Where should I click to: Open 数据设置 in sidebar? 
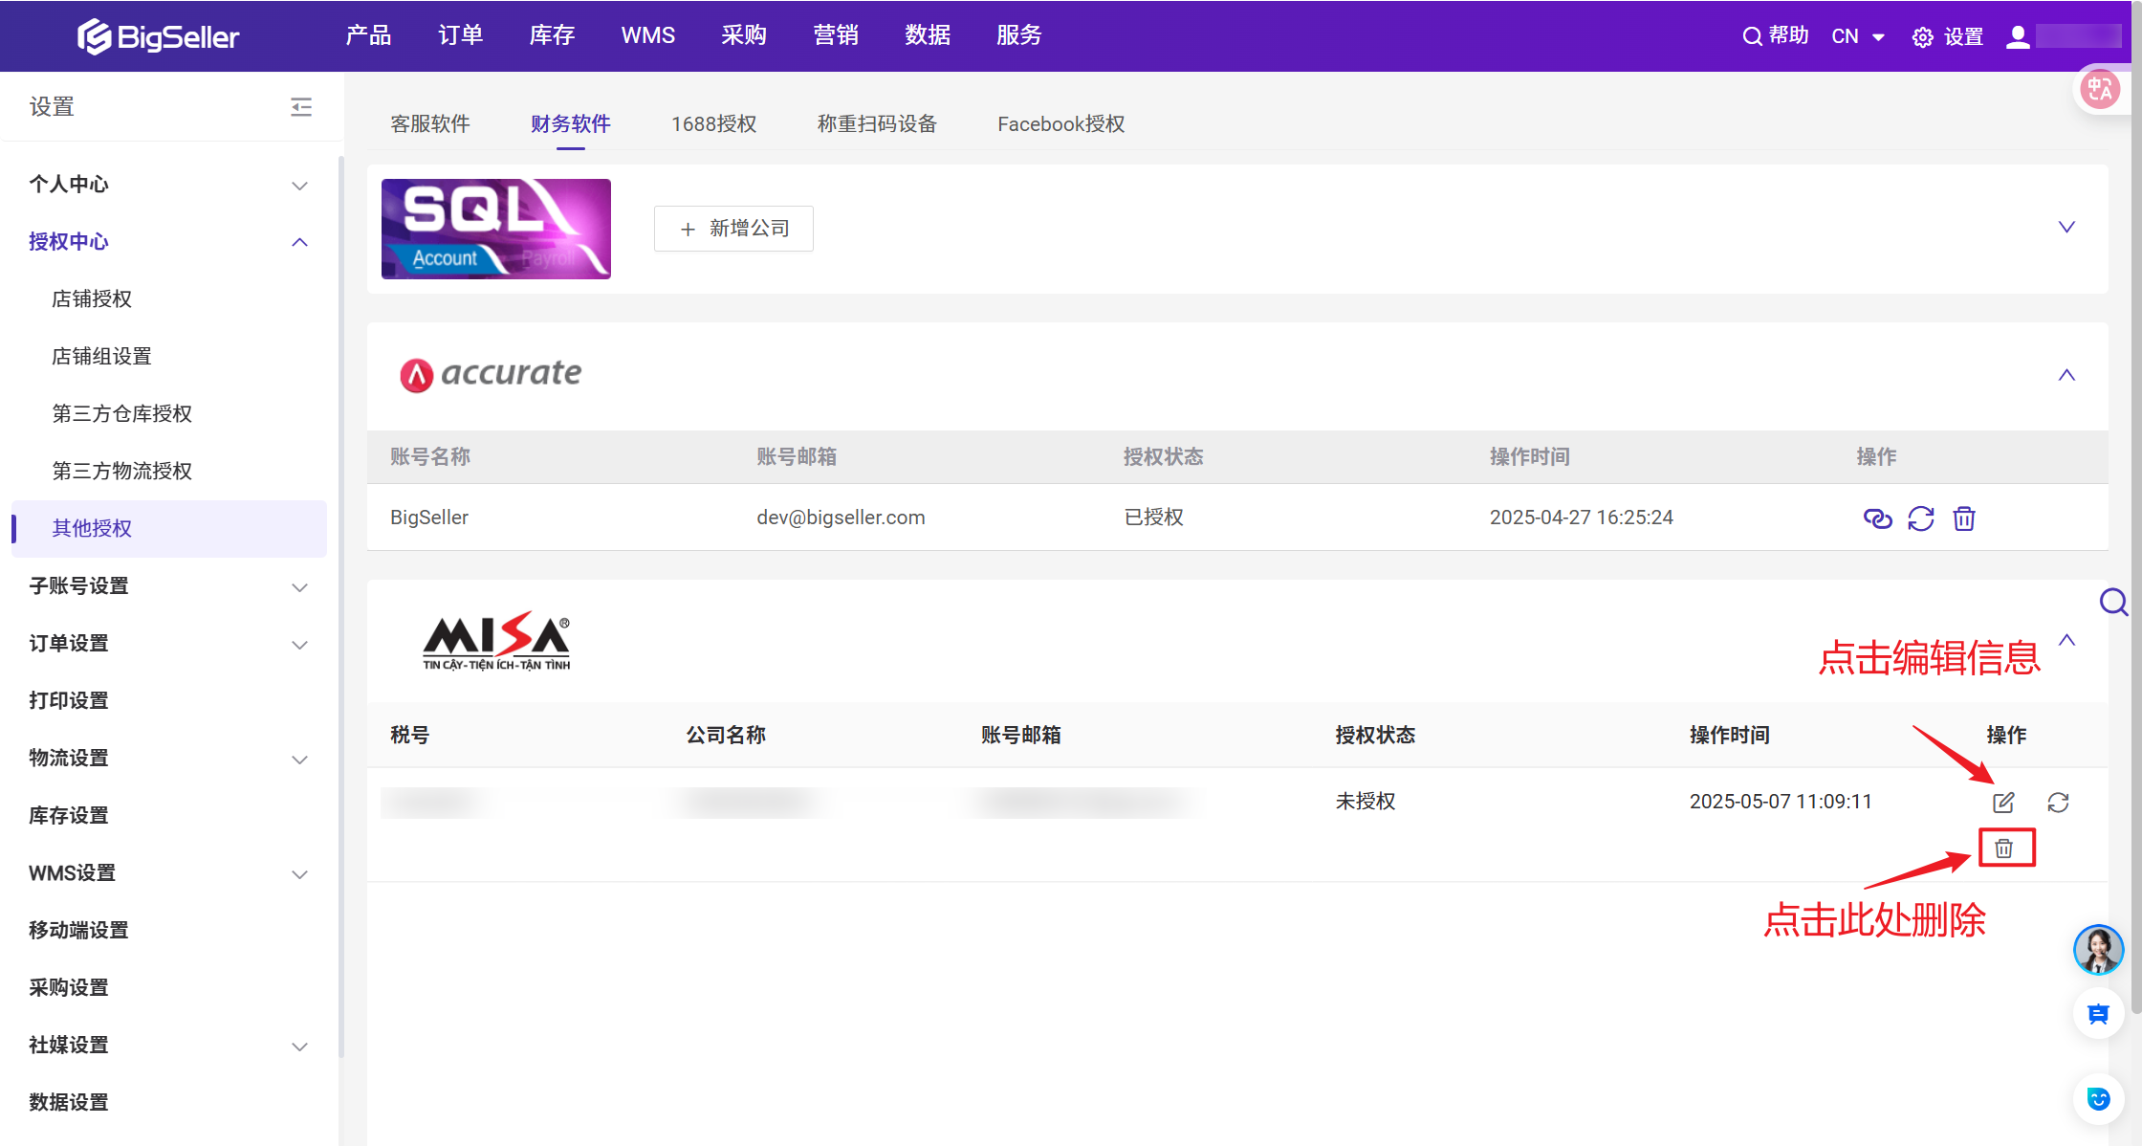click(69, 1103)
